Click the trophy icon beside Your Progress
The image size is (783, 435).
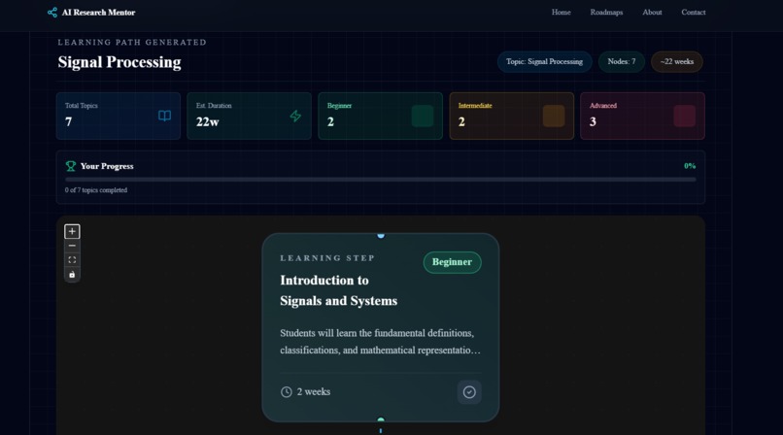coord(70,166)
